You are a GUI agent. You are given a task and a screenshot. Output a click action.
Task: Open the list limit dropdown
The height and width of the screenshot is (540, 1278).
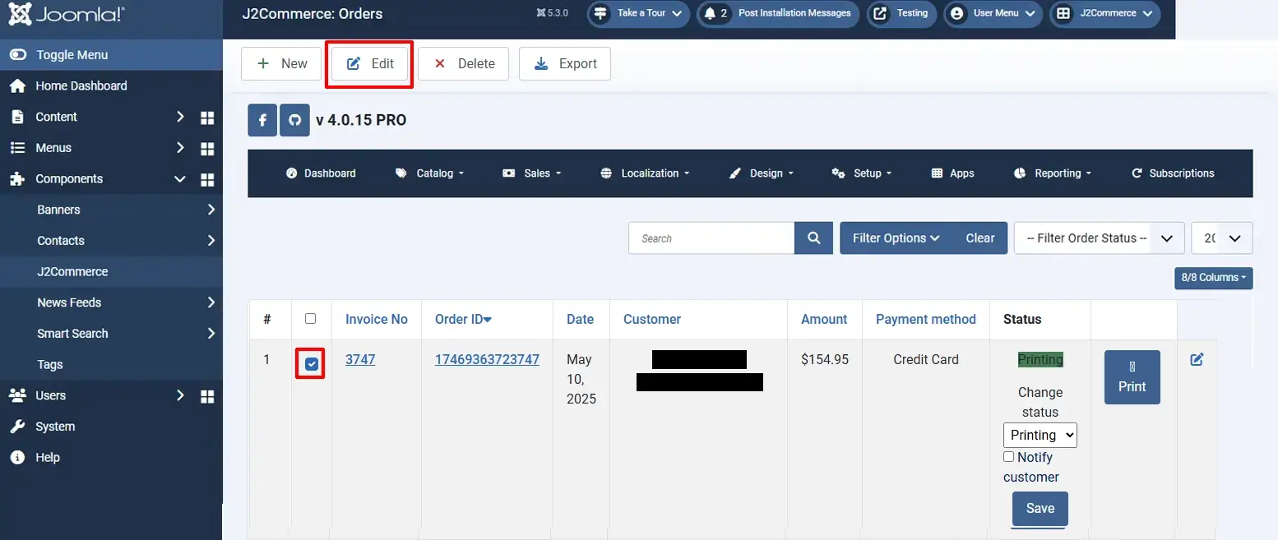pos(1222,238)
